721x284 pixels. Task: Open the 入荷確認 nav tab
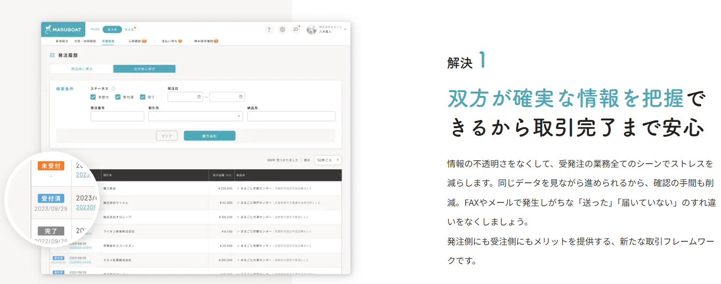tap(137, 41)
